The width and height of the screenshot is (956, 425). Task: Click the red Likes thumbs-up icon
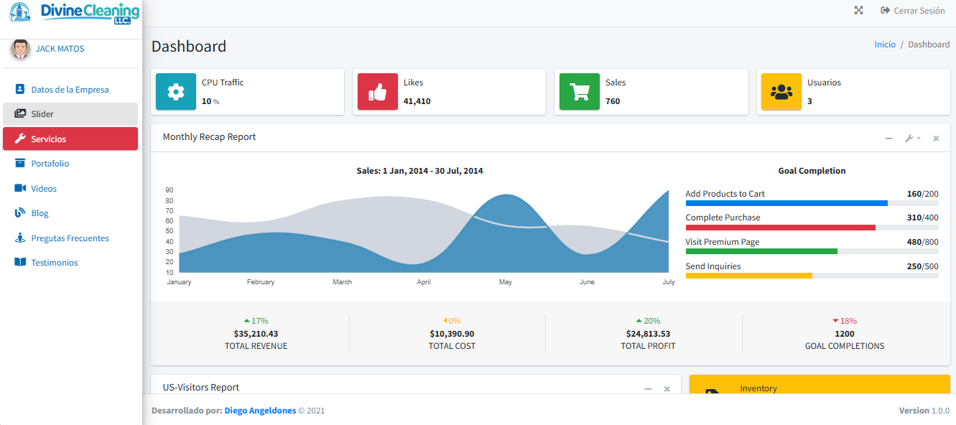tap(378, 92)
